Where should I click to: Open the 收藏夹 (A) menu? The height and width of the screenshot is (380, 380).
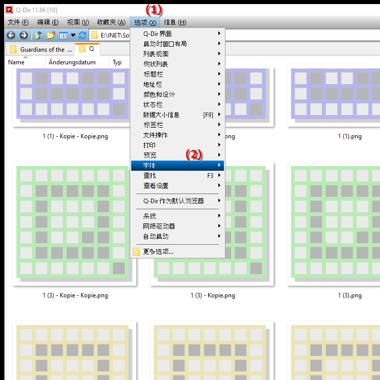[x=111, y=22]
